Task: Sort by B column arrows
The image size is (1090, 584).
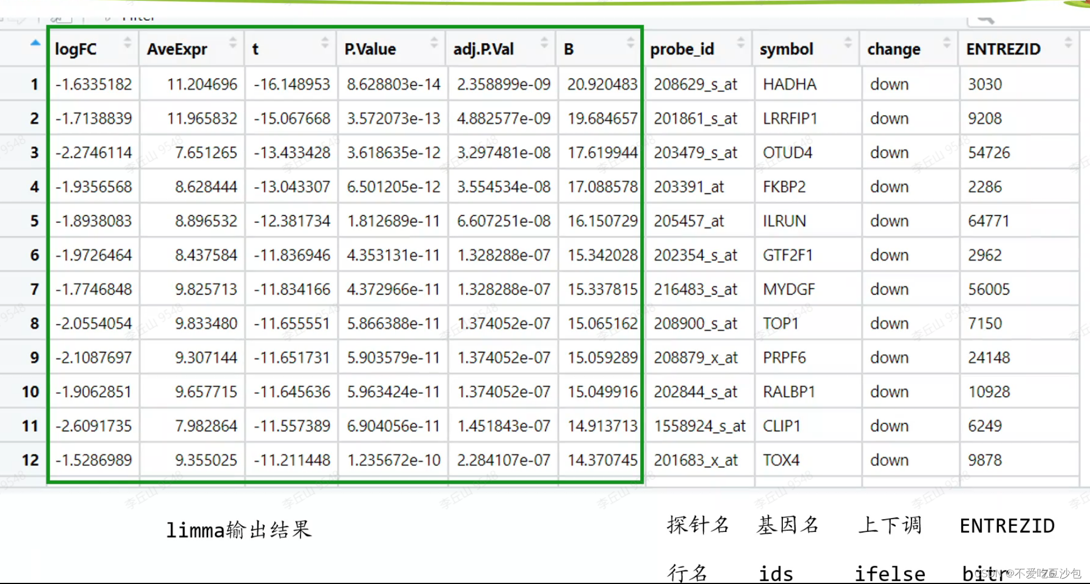Action: pyautogui.click(x=631, y=43)
